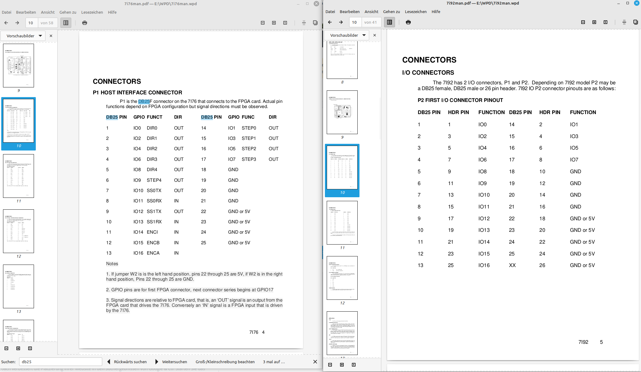The width and height of the screenshot is (641, 372).
Task: Toggle Groß-/Kleinschreibung beachten search option
Action: tap(225, 362)
